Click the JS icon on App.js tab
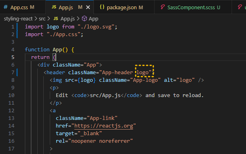Image resolution: width=246 pixels, height=154 pixels. pyautogui.click(x=54, y=7)
